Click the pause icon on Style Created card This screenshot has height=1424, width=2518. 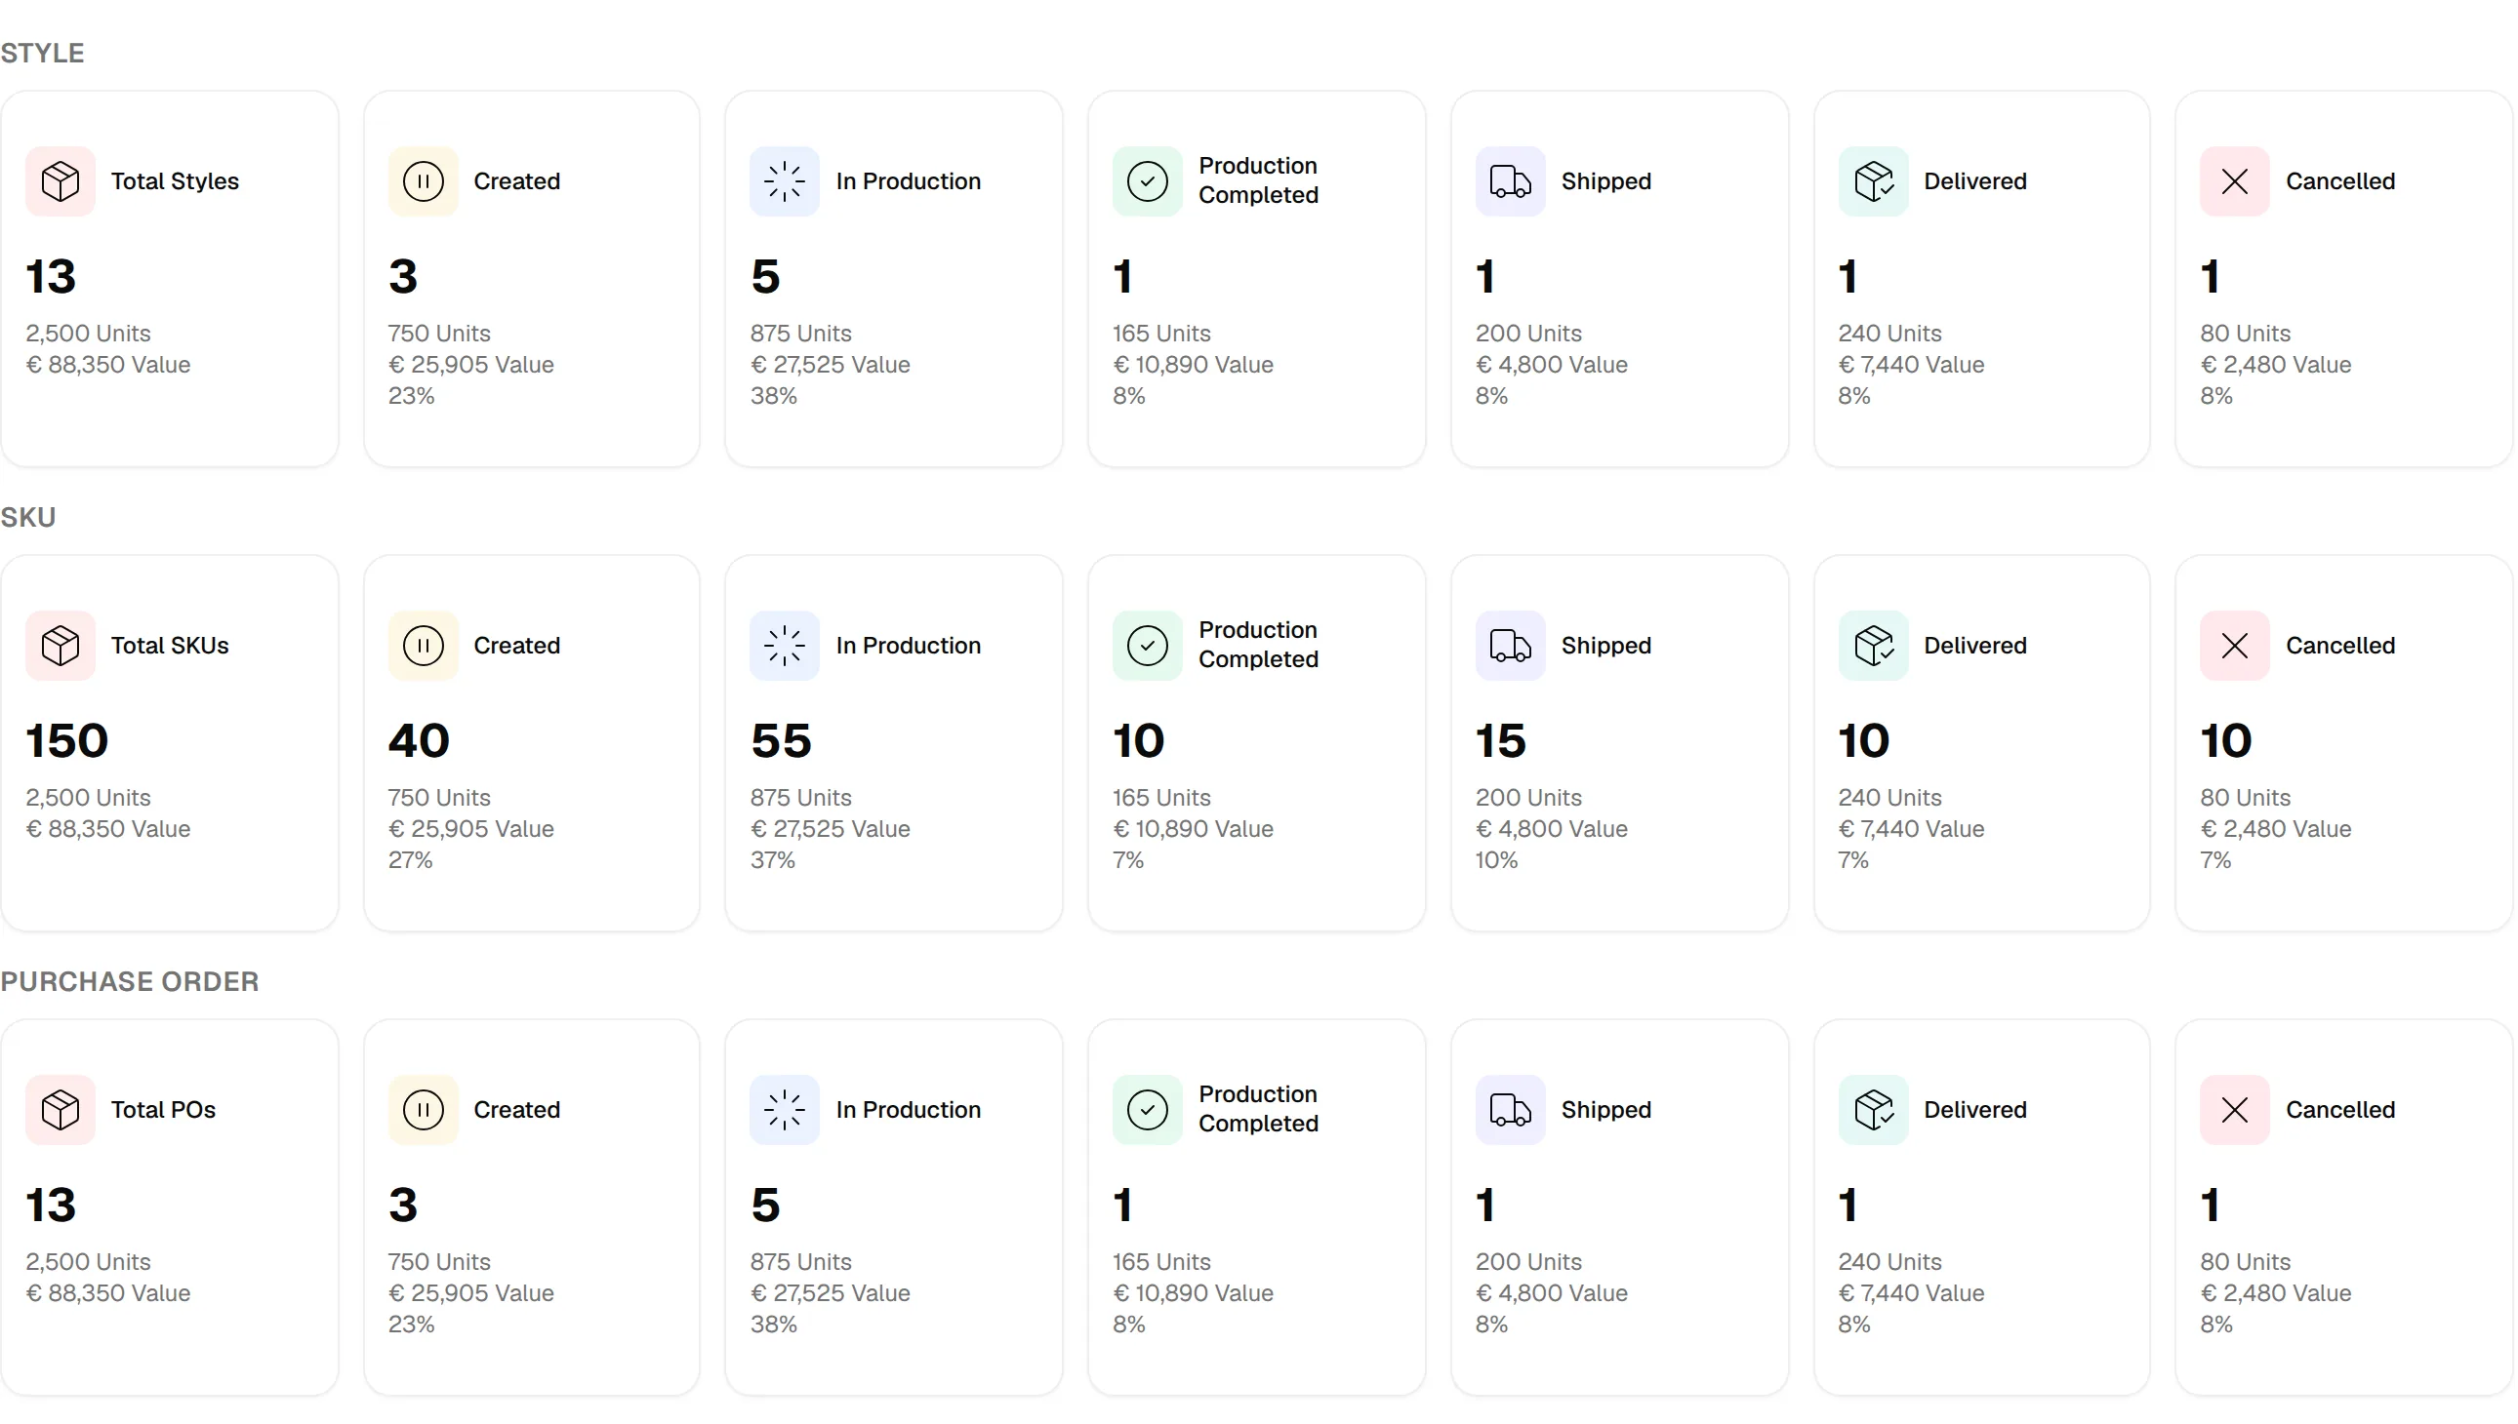tap(423, 181)
